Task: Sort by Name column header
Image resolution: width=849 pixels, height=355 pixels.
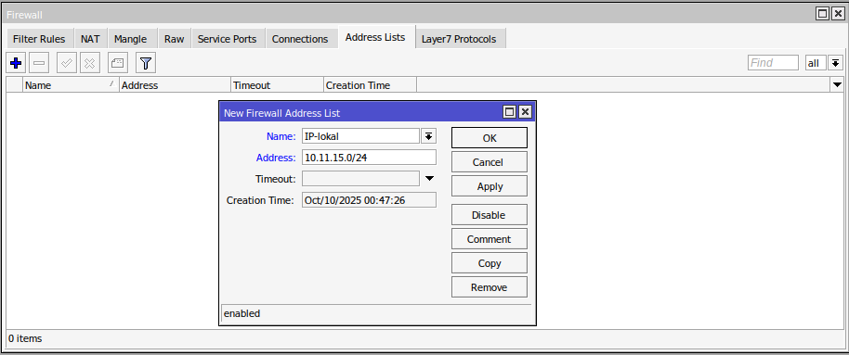Action: pos(71,85)
